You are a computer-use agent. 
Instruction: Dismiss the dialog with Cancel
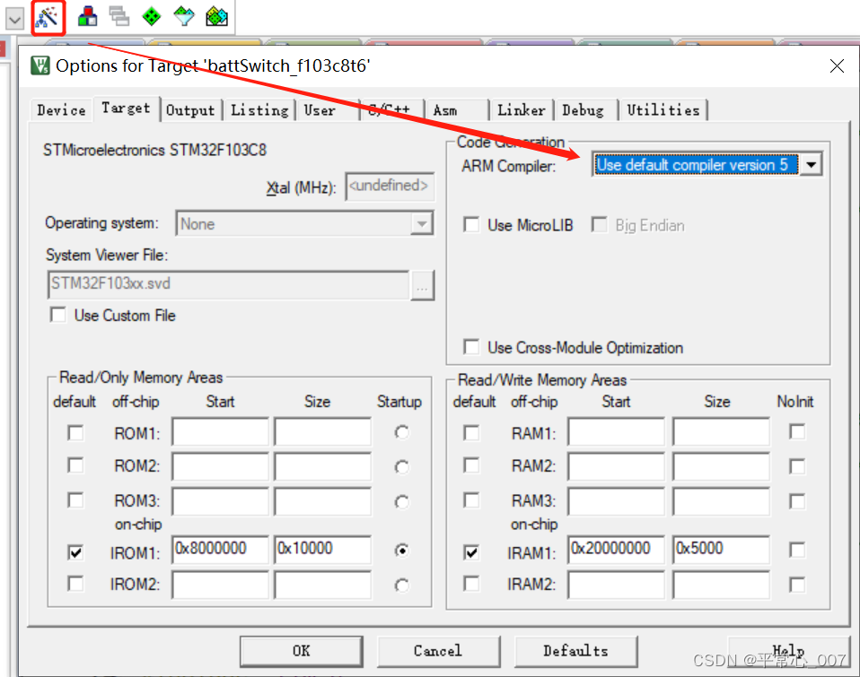pos(438,651)
